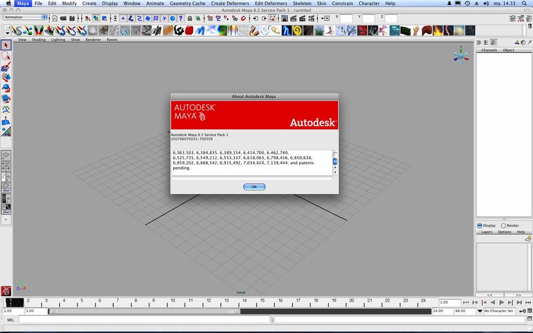The image size is (533, 333).
Task: Click the shelf trash can icon
Action: [x=530, y=26]
